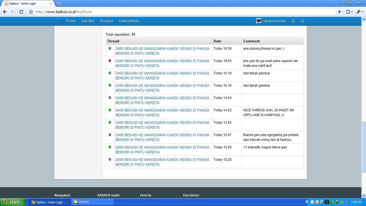Click the Find Us footer heading
366x206 pixels.
(146, 195)
